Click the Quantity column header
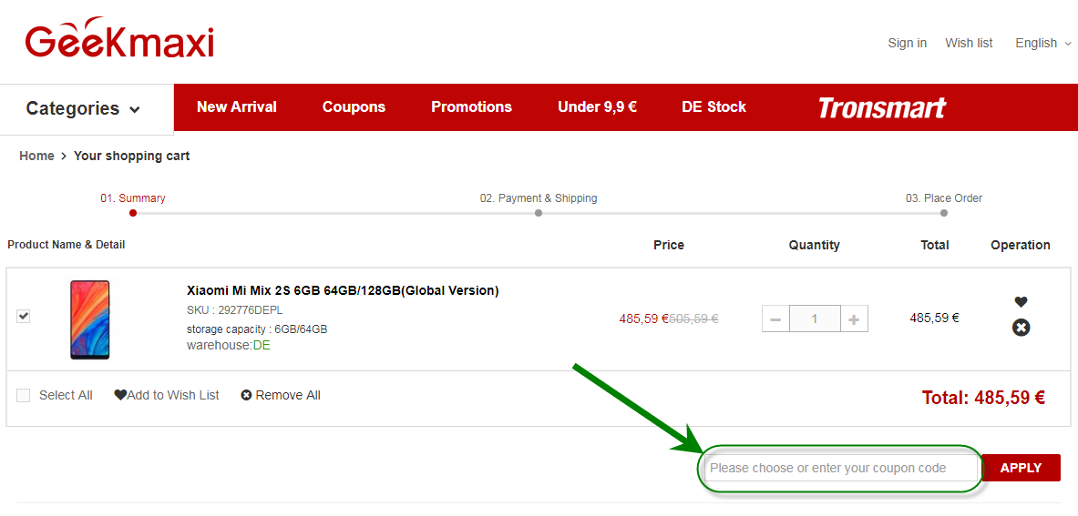The width and height of the screenshot is (1078, 516). tap(814, 245)
